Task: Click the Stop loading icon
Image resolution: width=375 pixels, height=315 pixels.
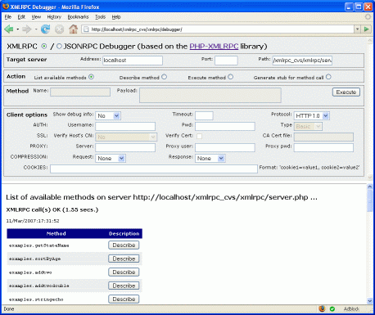Action: 59,29
